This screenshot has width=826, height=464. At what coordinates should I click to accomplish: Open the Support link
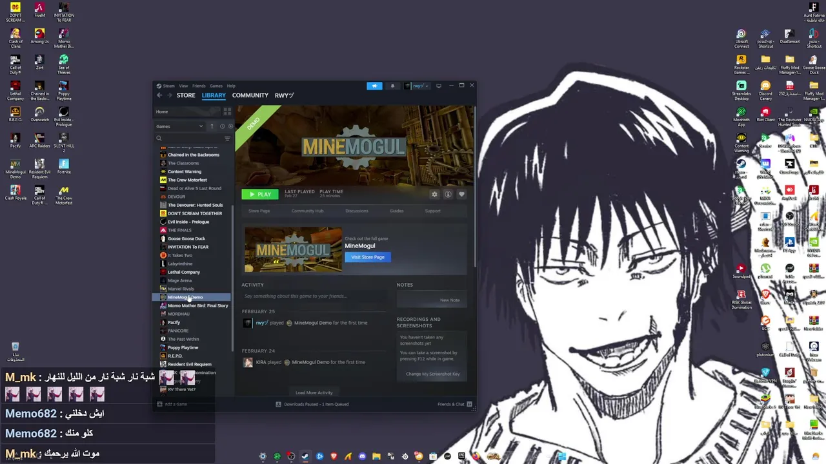(x=432, y=211)
